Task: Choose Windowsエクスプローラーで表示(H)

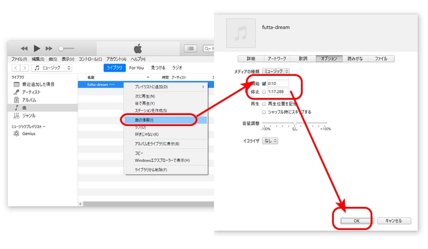Action: (x=166, y=160)
